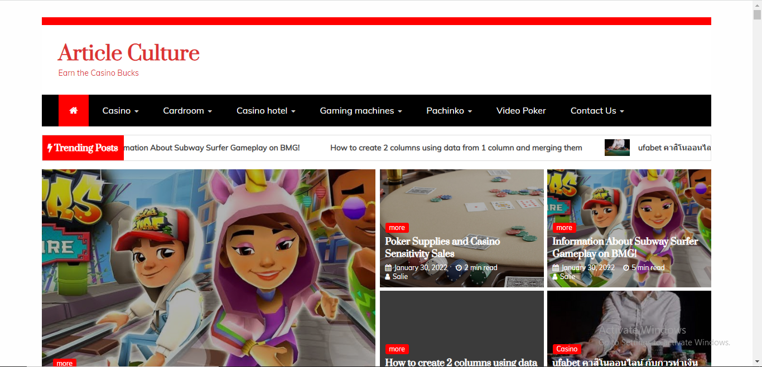Expand the Cardroom dropdown arrow
The image size is (762, 367).
point(210,111)
